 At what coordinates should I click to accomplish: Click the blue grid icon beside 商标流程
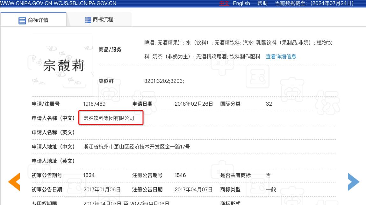[x=88, y=20]
